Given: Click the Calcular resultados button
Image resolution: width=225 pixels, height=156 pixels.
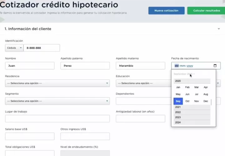Looking at the screenshot, I should [x=206, y=11].
